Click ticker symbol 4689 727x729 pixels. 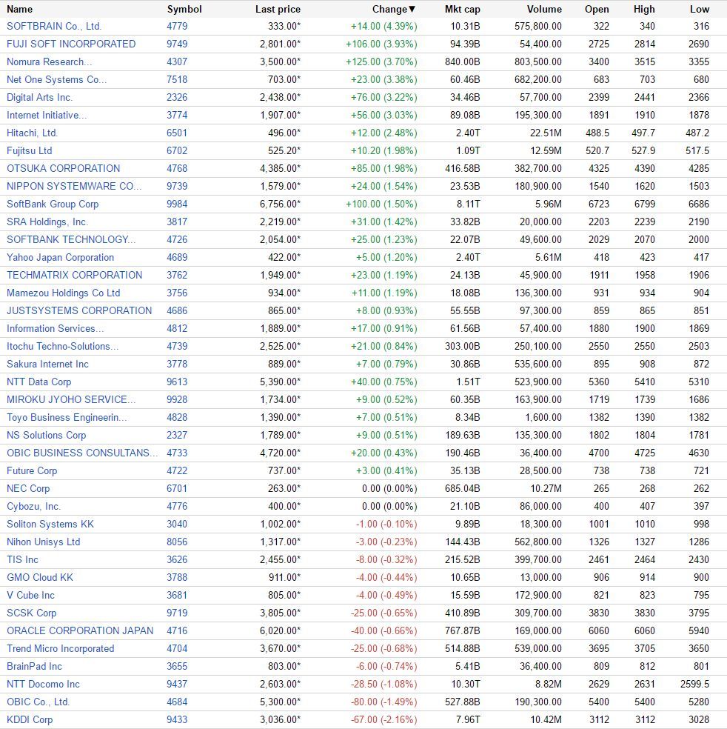tap(177, 258)
